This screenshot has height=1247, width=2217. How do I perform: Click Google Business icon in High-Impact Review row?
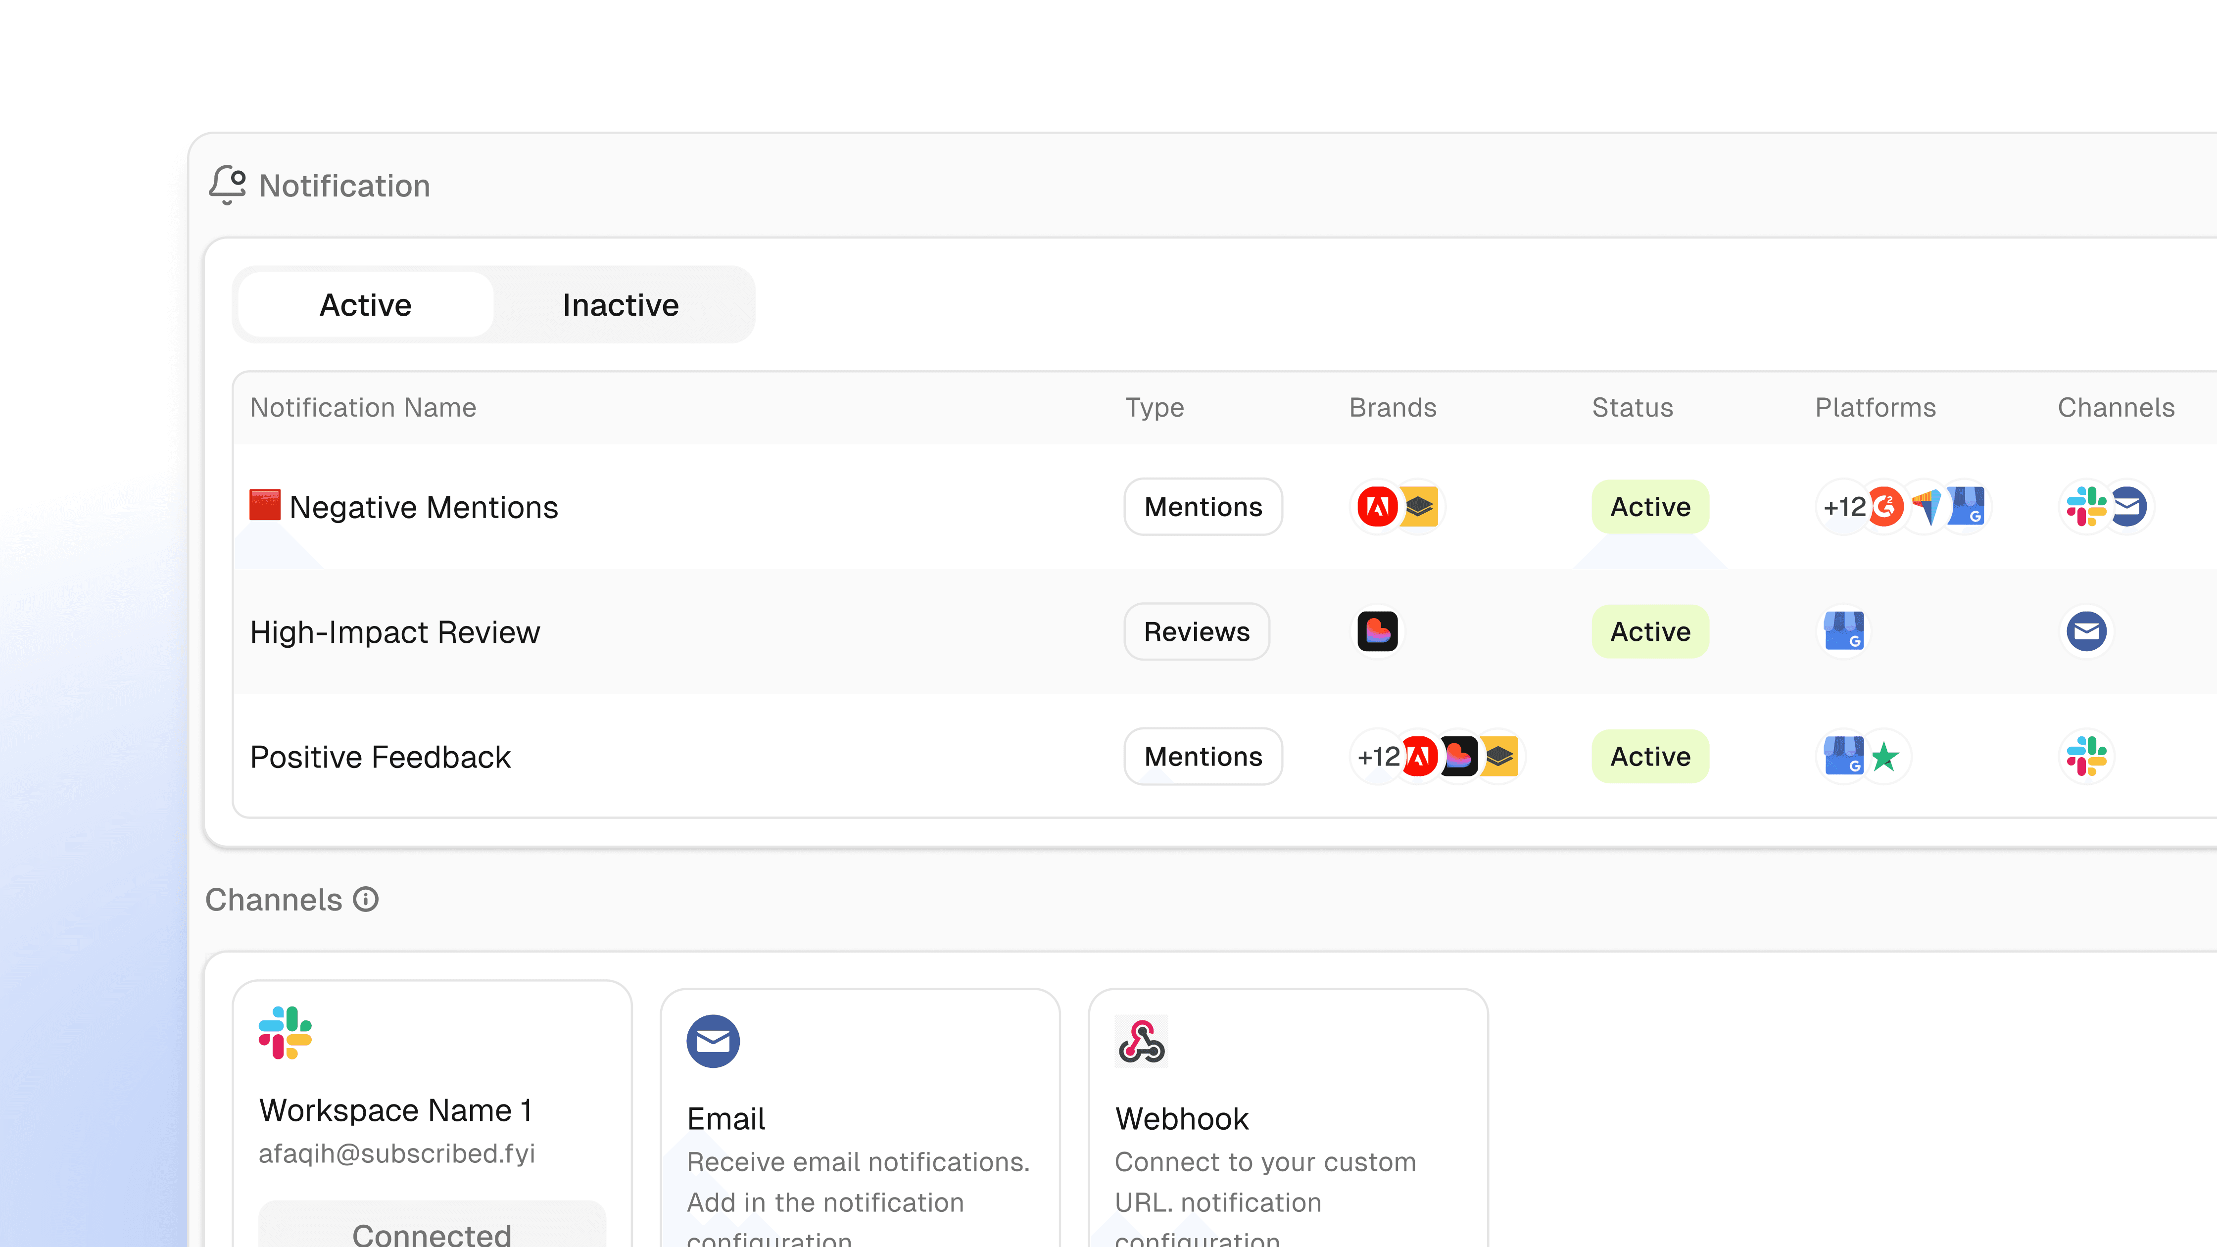(1843, 632)
